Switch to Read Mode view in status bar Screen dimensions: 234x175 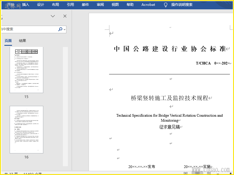[185, 173]
